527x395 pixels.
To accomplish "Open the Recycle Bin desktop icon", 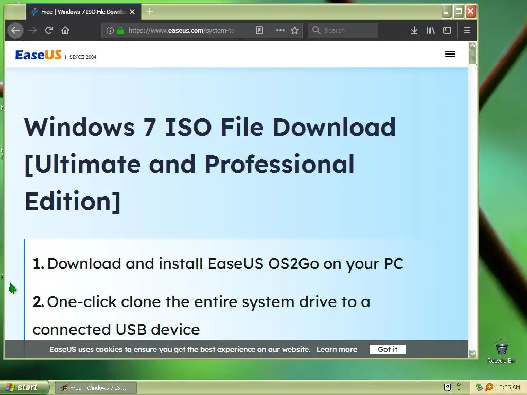I will pyautogui.click(x=501, y=351).
